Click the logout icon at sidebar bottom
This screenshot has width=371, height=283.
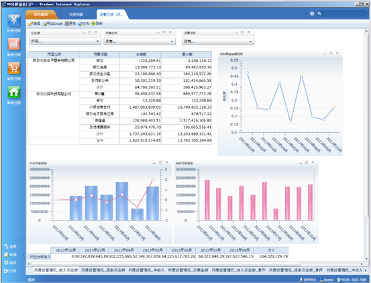(x=7, y=271)
